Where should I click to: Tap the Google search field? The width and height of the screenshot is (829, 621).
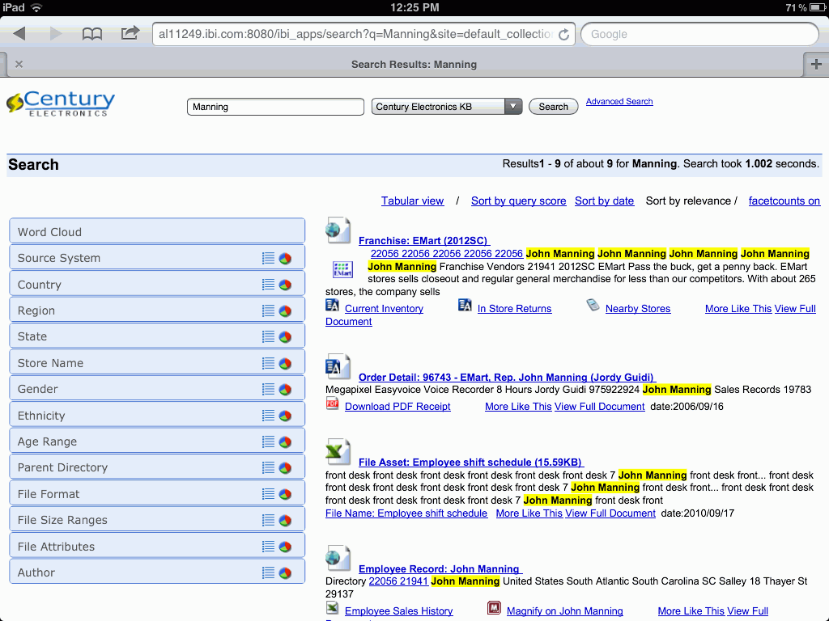(700, 34)
